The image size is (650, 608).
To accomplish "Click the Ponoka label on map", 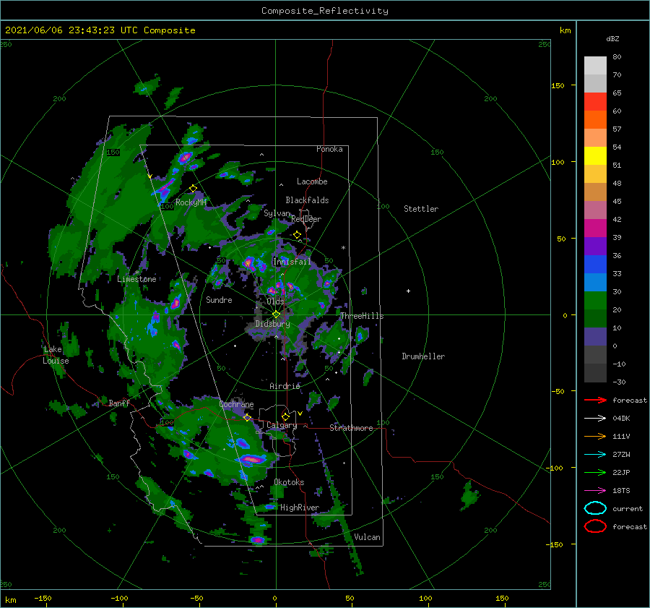I will click(x=329, y=149).
